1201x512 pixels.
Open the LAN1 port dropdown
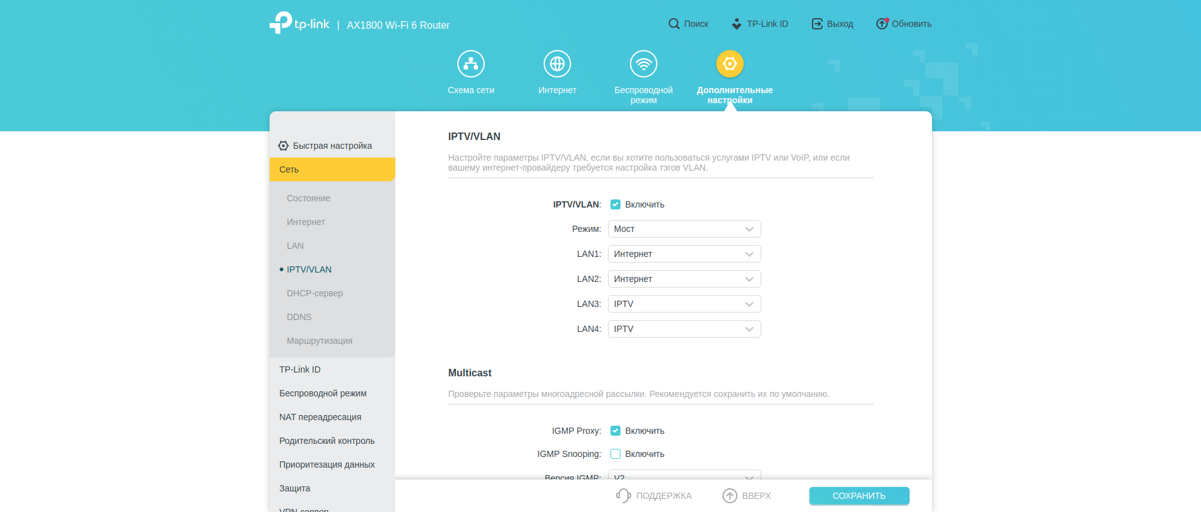click(x=684, y=254)
